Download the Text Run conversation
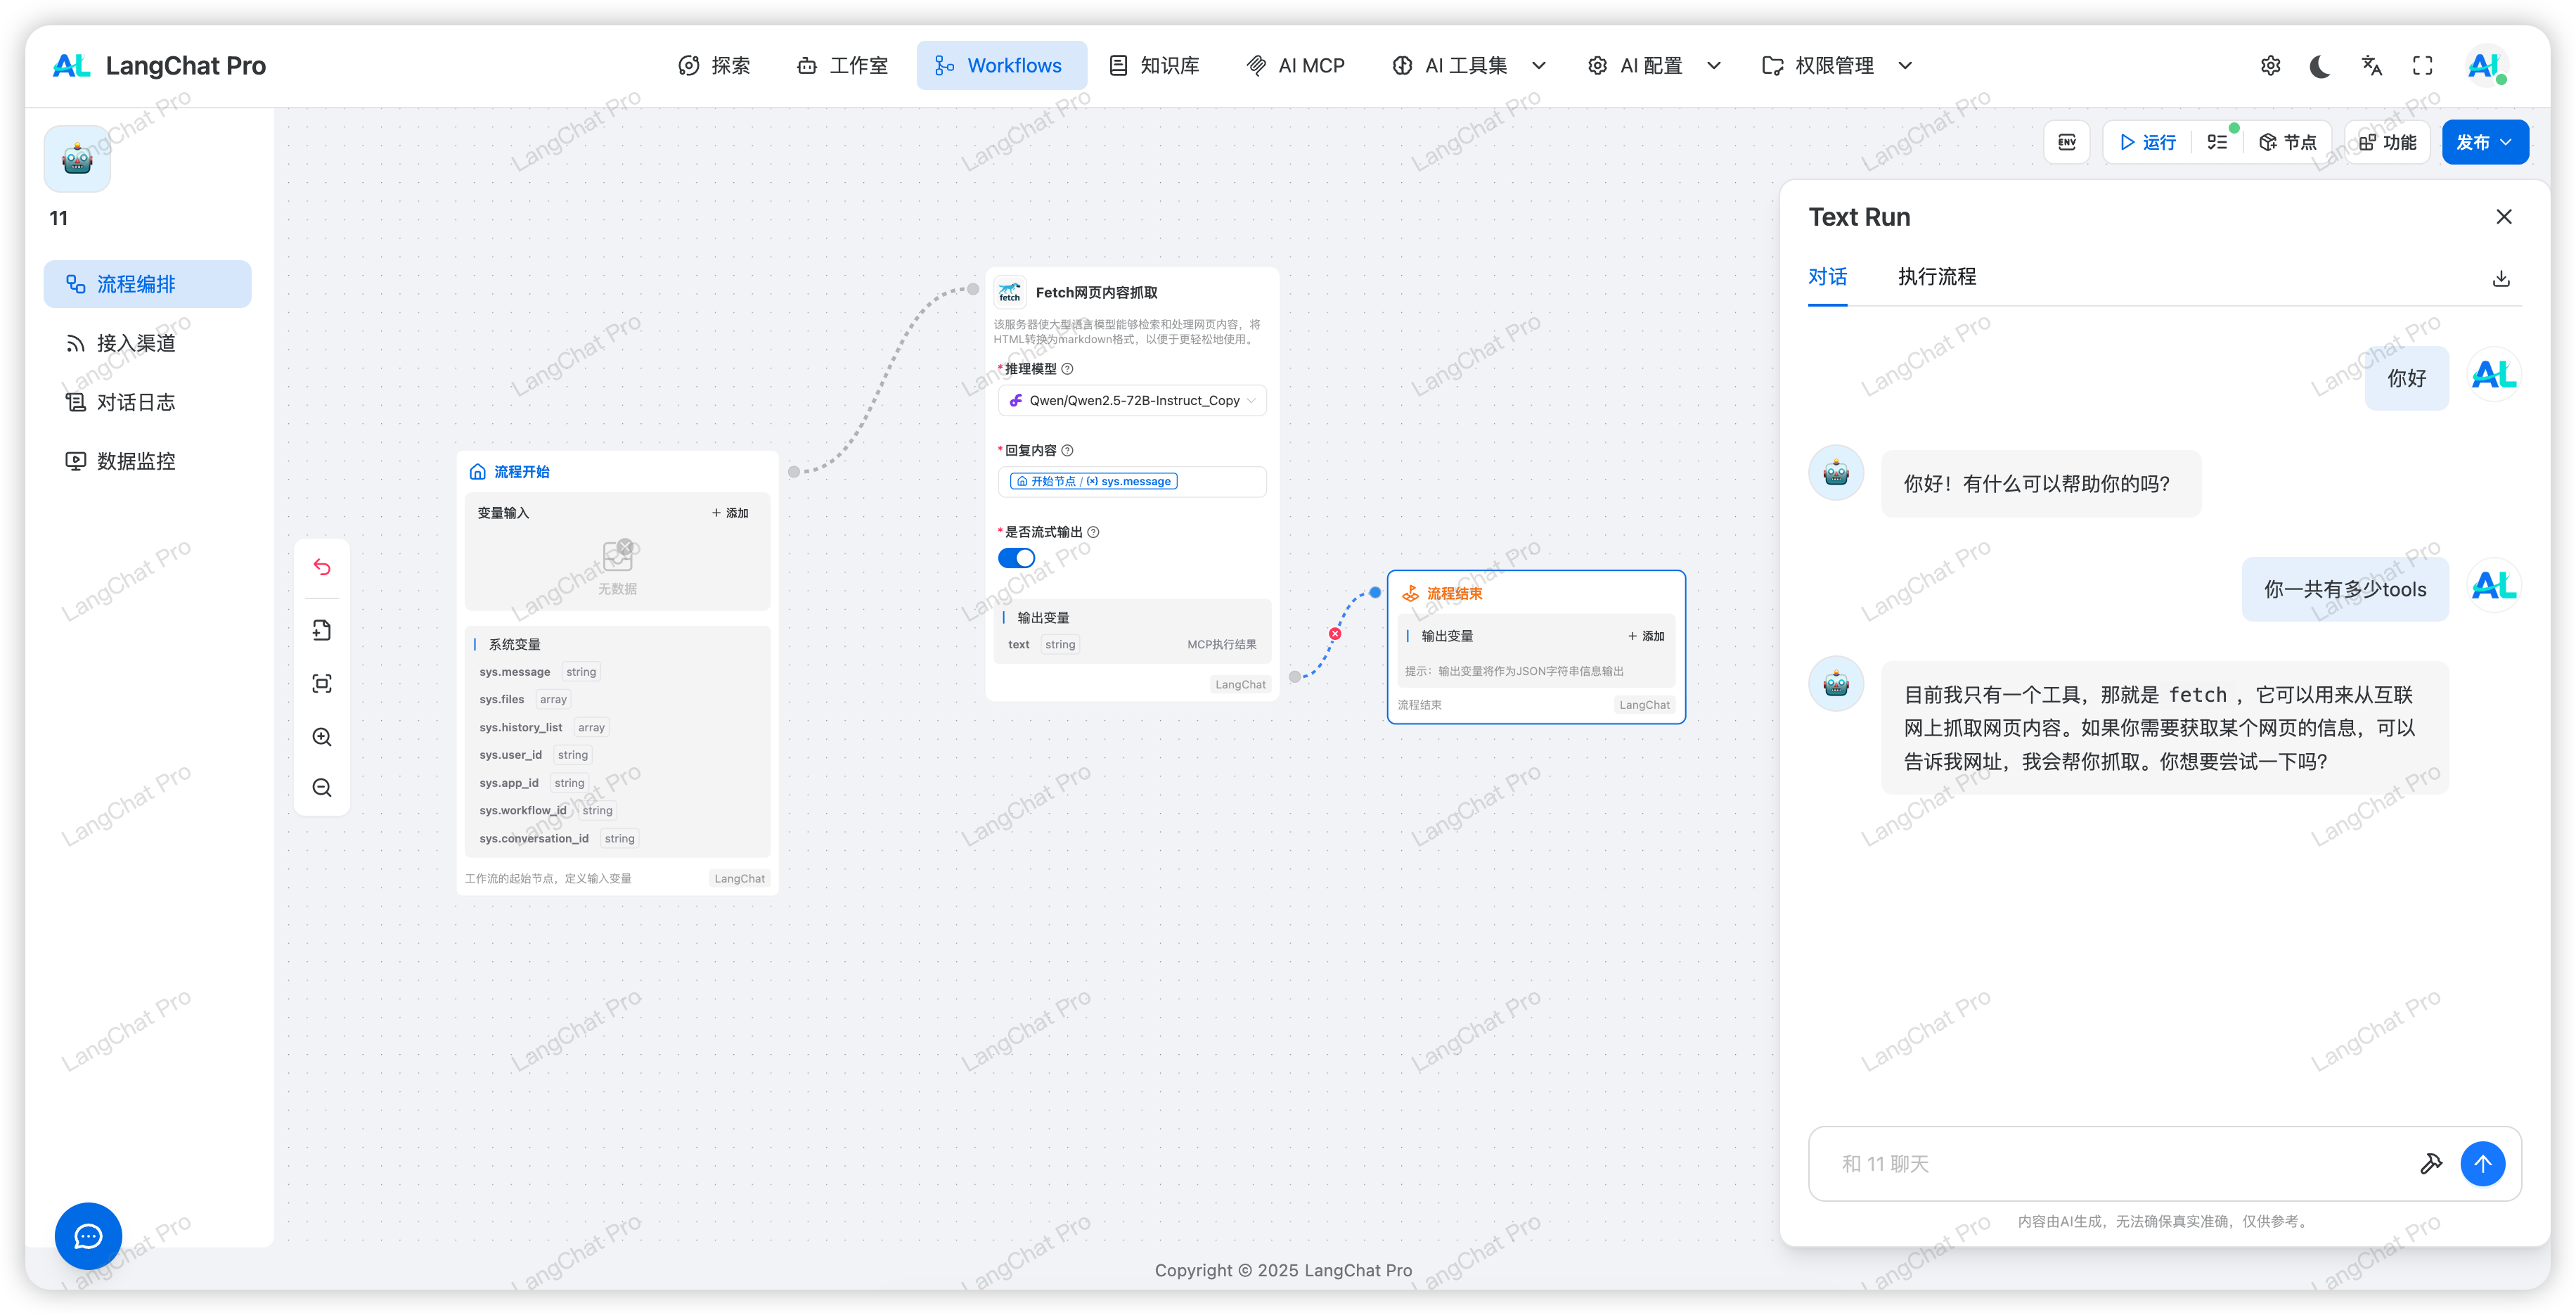The width and height of the screenshot is (2576, 1315). click(x=2501, y=278)
